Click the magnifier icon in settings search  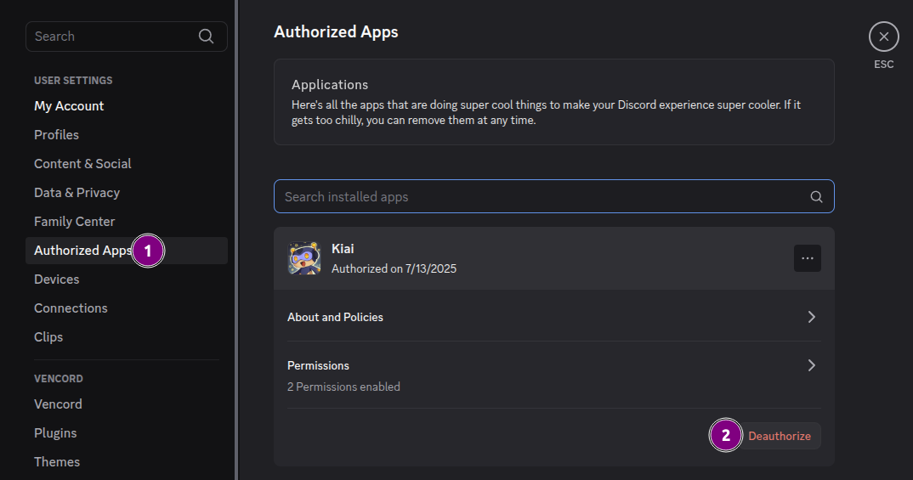(x=206, y=36)
